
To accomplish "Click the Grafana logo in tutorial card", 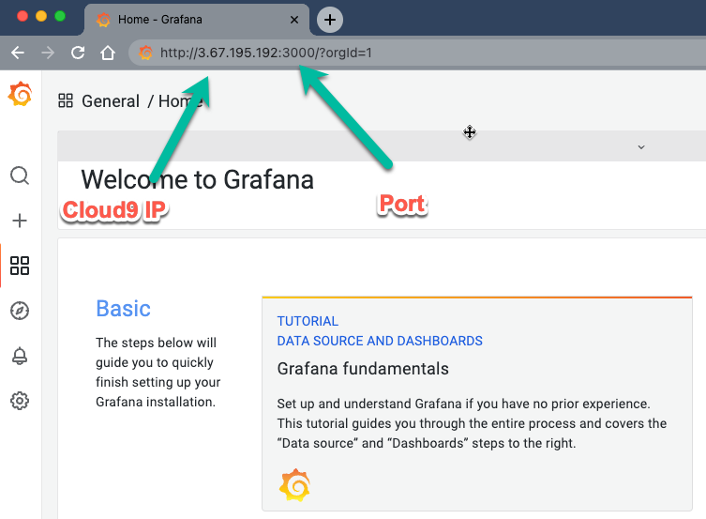I will pyautogui.click(x=295, y=485).
